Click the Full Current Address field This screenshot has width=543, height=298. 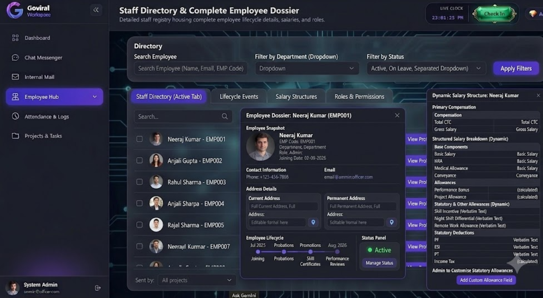pyautogui.click(x=283, y=207)
